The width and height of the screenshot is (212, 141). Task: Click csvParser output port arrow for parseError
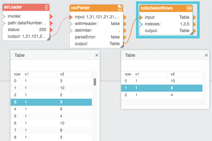click(125, 37)
